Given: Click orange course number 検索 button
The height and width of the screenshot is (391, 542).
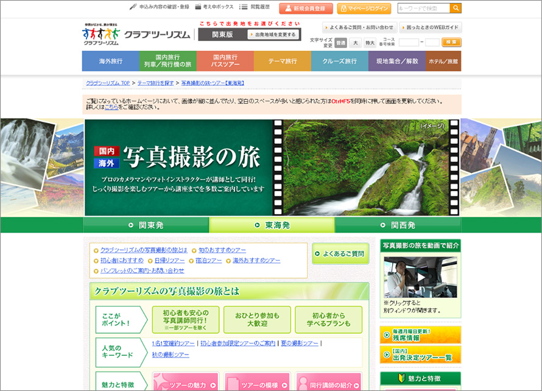Looking at the screenshot, I should pyautogui.click(x=451, y=42).
